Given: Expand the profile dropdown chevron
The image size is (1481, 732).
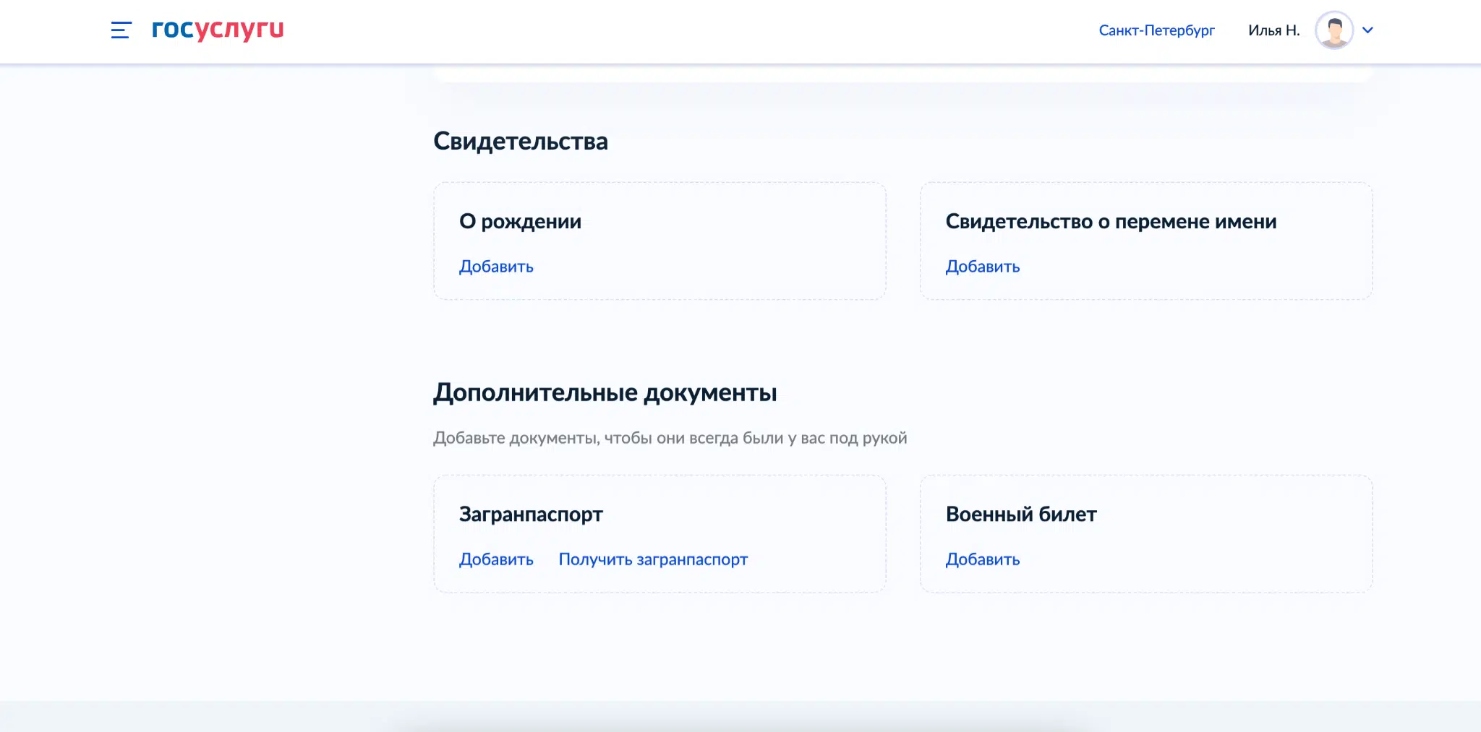Looking at the screenshot, I should [1367, 30].
